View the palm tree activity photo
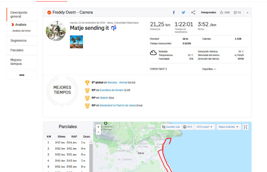This screenshot has width=267, height=172. tap(76, 42)
